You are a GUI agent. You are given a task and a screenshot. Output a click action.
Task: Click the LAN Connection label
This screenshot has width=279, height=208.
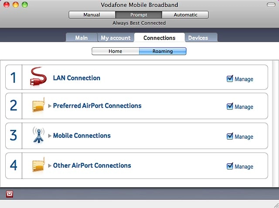[77, 78]
